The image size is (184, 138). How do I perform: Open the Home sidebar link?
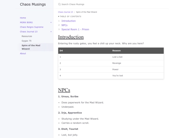(x=23, y=18)
